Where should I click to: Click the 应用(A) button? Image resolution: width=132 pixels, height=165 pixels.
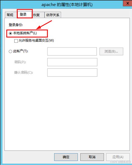point(118,157)
